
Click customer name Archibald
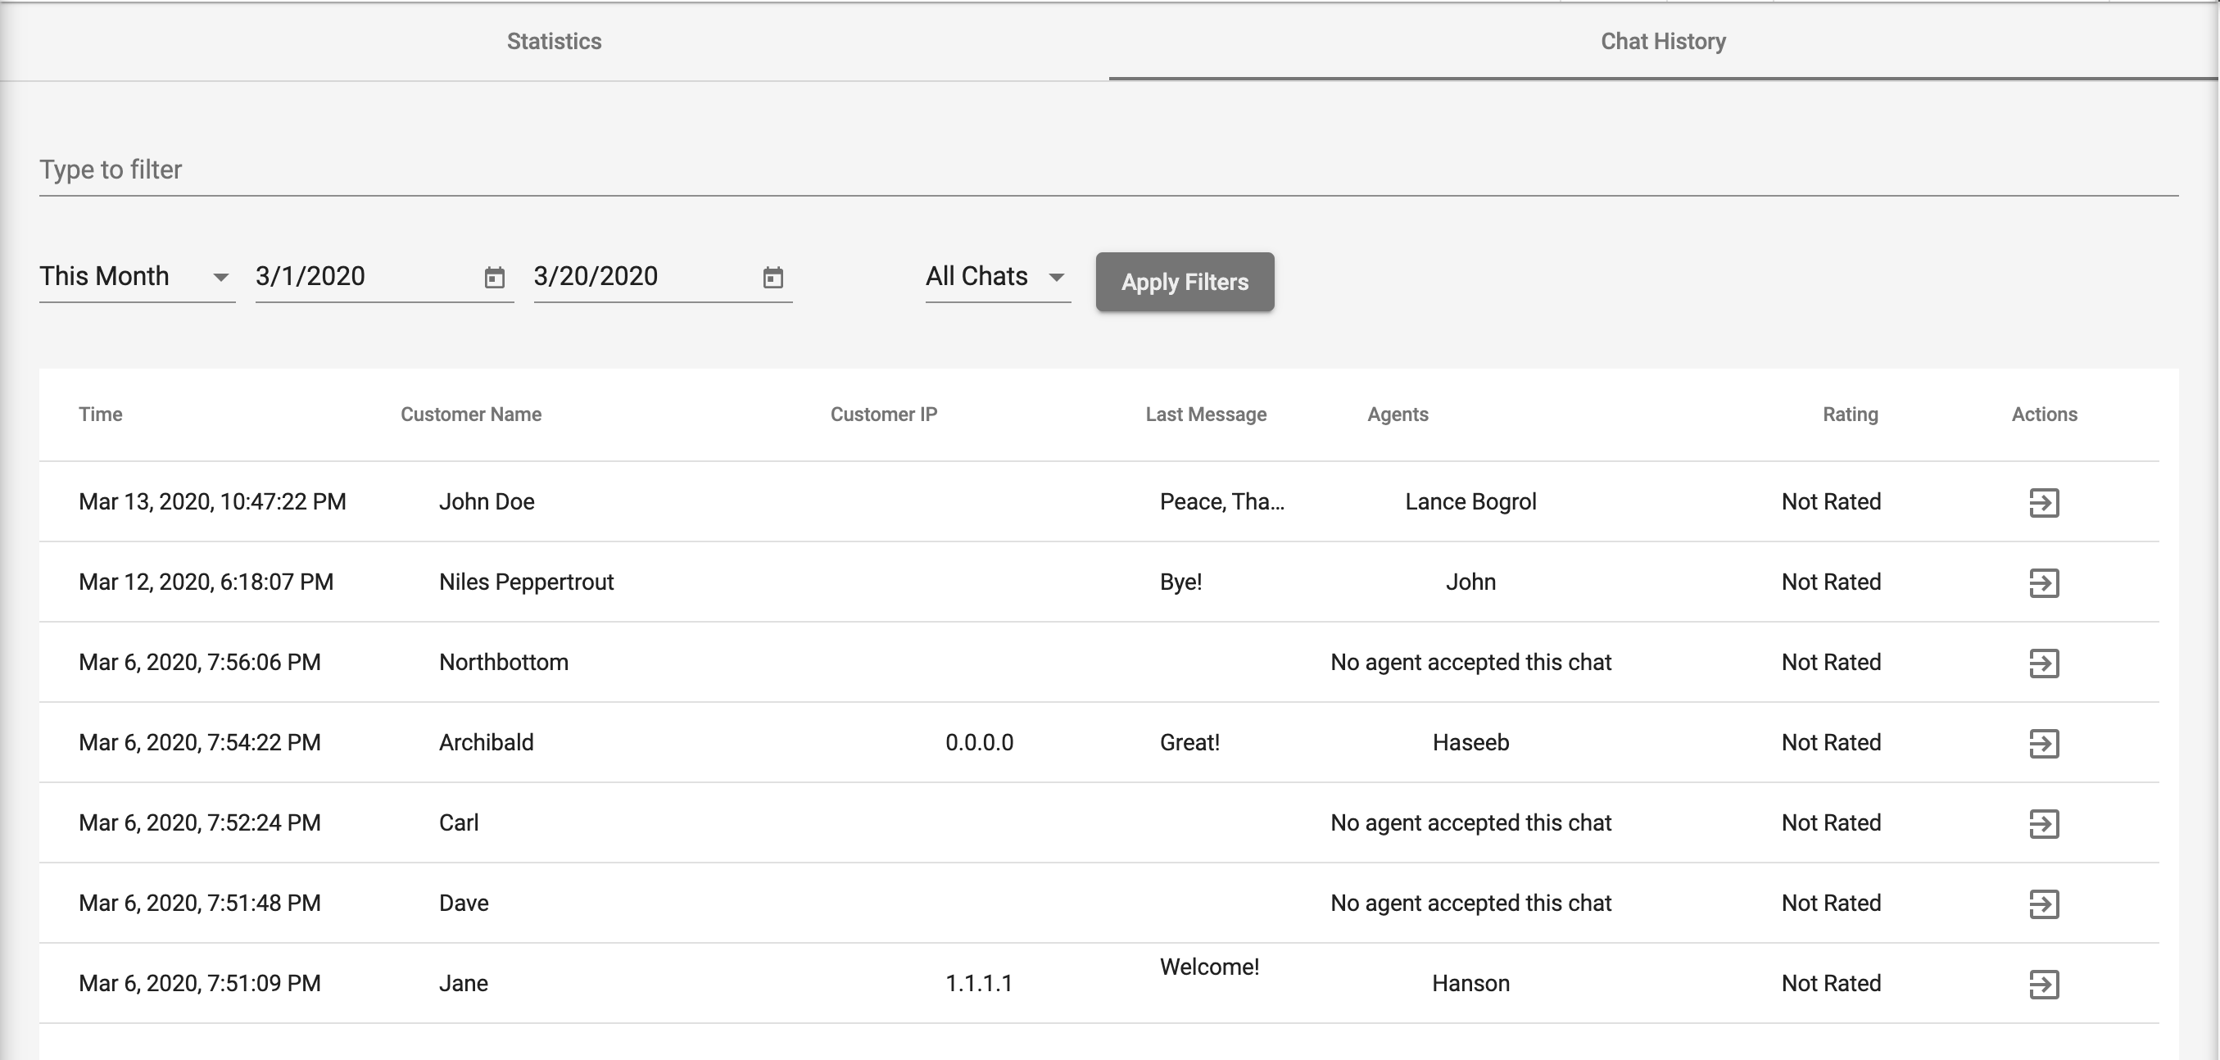point(486,742)
